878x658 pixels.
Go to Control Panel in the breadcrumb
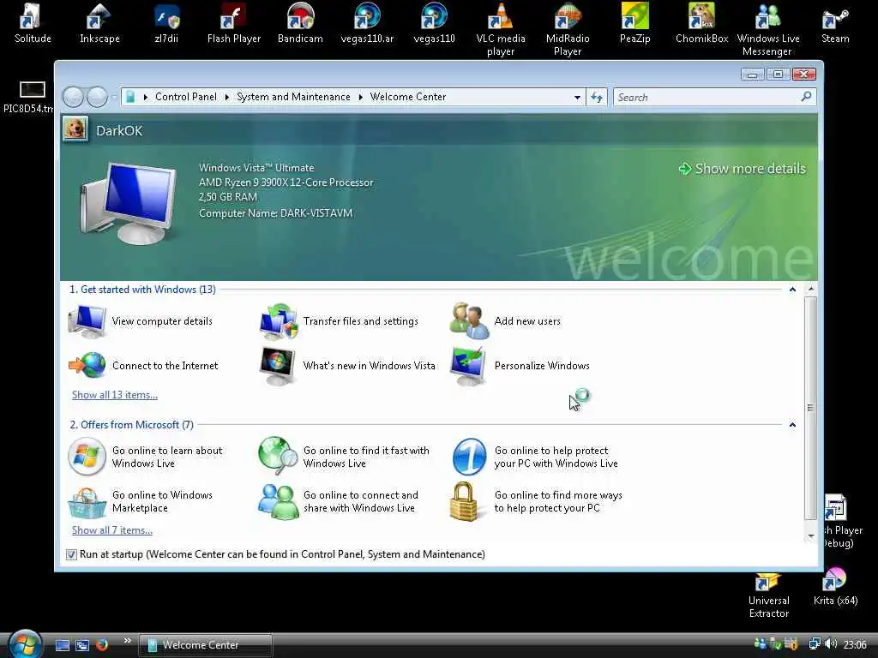[x=186, y=97]
